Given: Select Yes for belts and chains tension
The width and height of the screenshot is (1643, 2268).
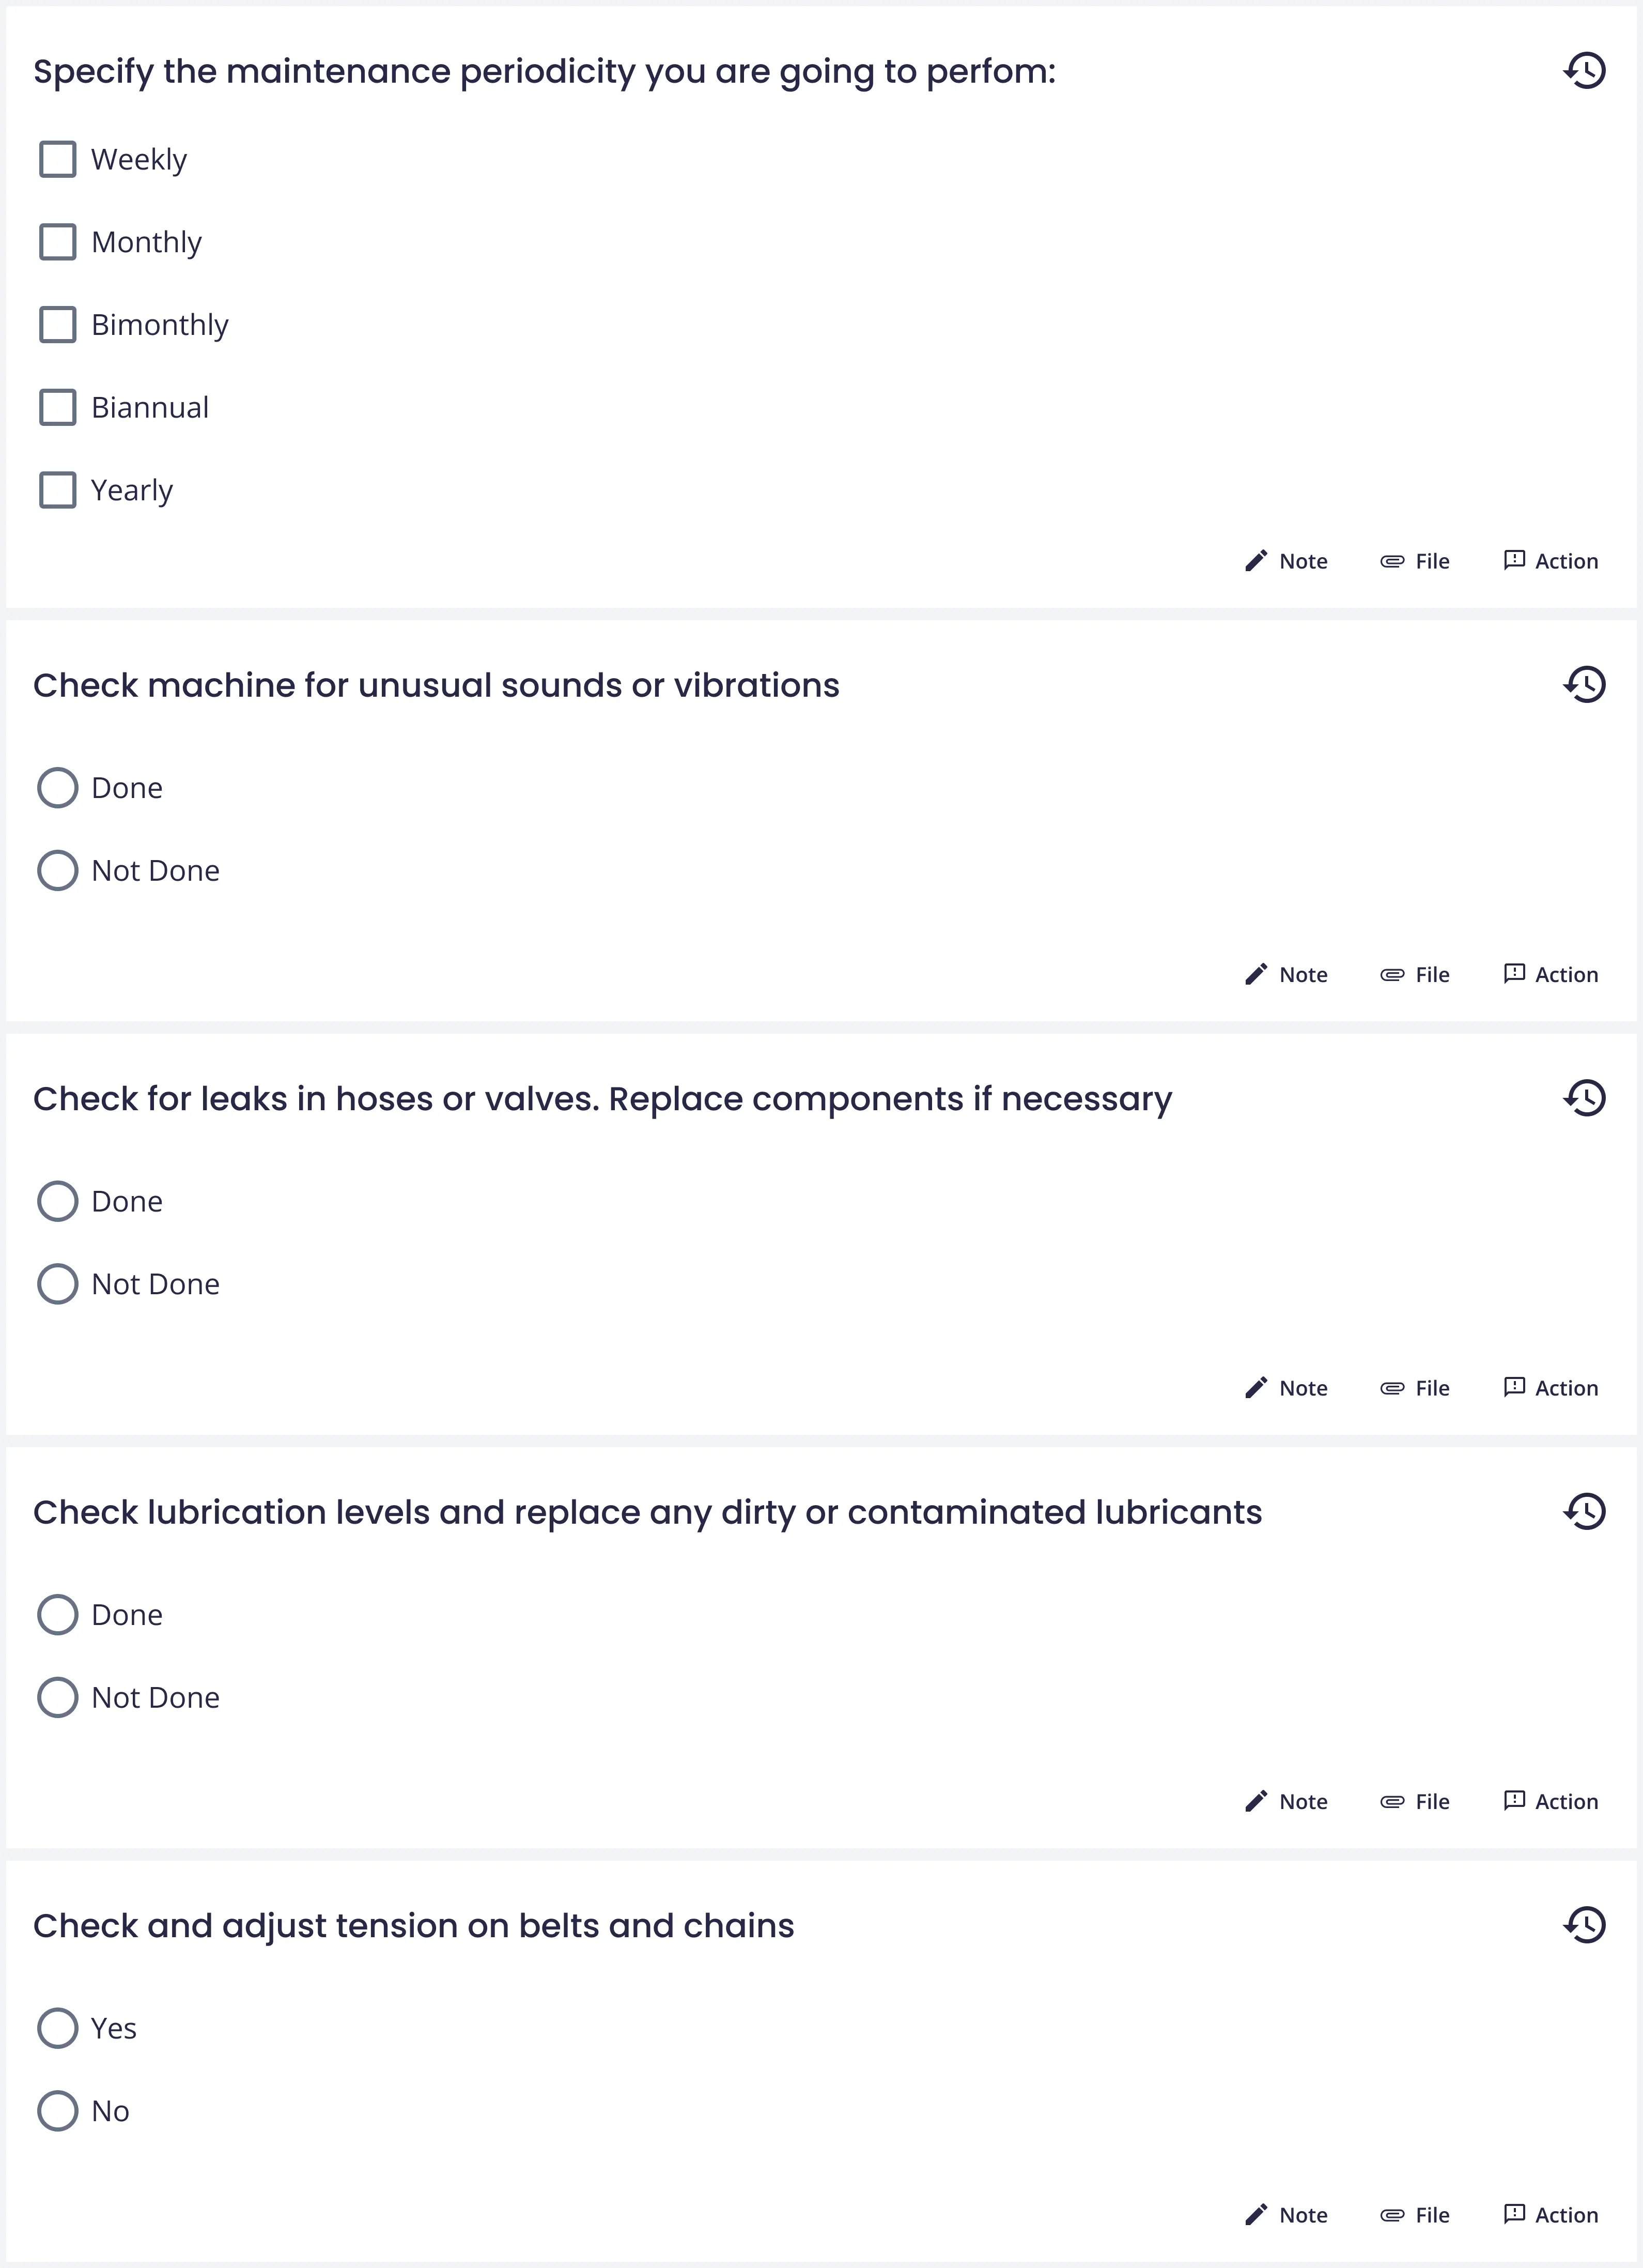Looking at the screenshot, I should pos(58,2028).
